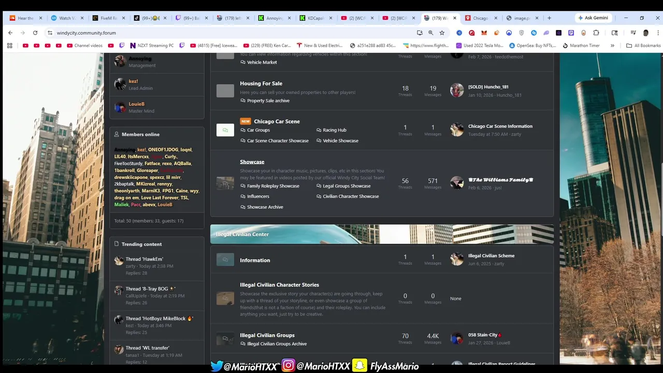663x373 pixels.
Task: Open Property Sale archive sub-forum
Action: coord(268,101)
